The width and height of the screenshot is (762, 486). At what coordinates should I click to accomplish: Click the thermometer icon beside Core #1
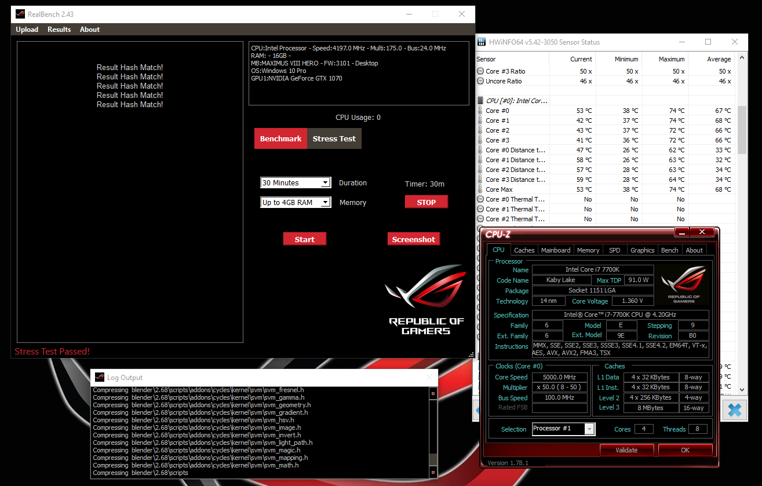point(480,120)
